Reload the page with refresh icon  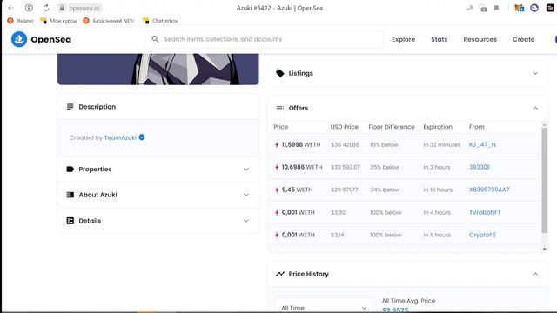pyautogui.click(x=46, y=8)
